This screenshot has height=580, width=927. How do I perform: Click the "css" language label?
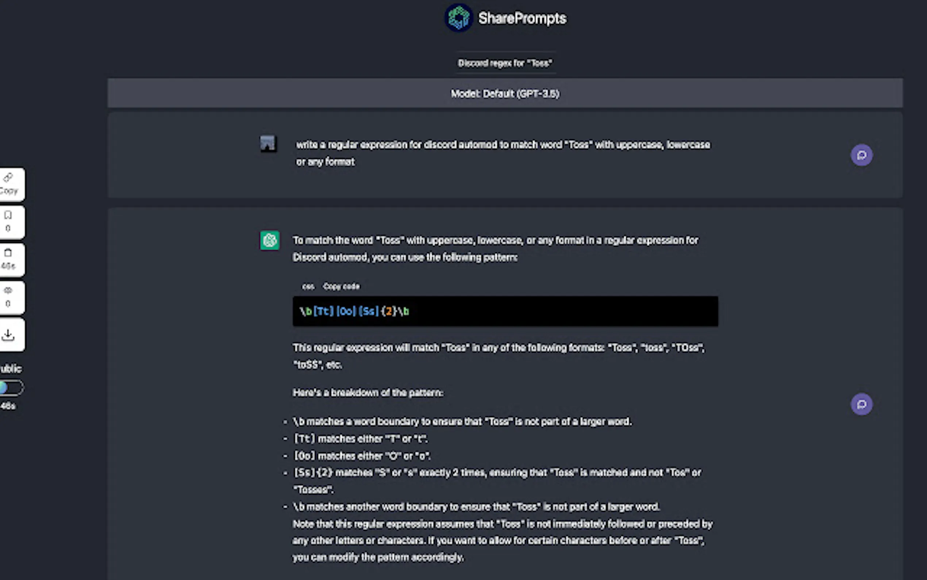[308, 287]
